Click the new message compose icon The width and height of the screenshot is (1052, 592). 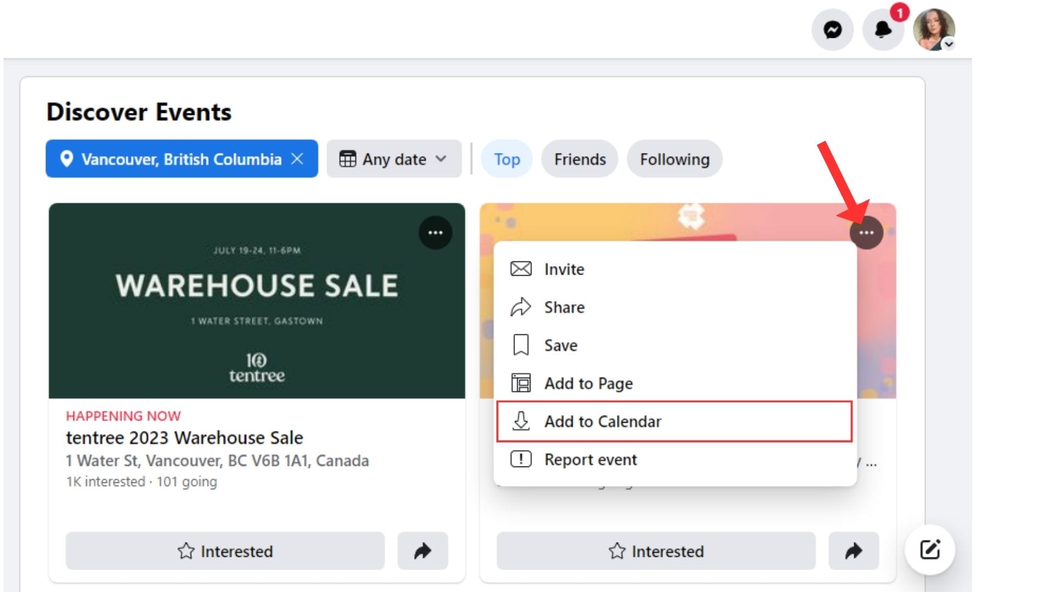tap(930, 549)
